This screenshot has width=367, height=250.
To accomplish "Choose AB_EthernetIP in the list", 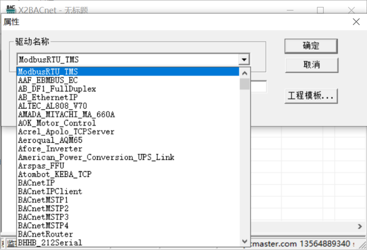I will point(128,97).
